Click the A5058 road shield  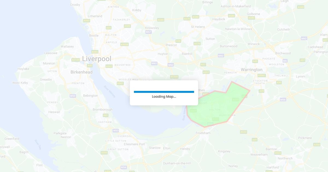[x=124, y=44]
